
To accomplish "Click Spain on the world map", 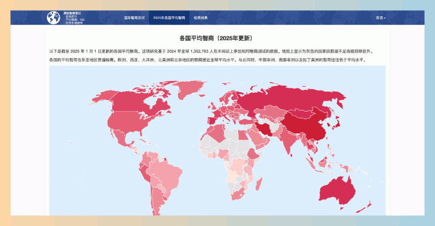I will 212,121.
